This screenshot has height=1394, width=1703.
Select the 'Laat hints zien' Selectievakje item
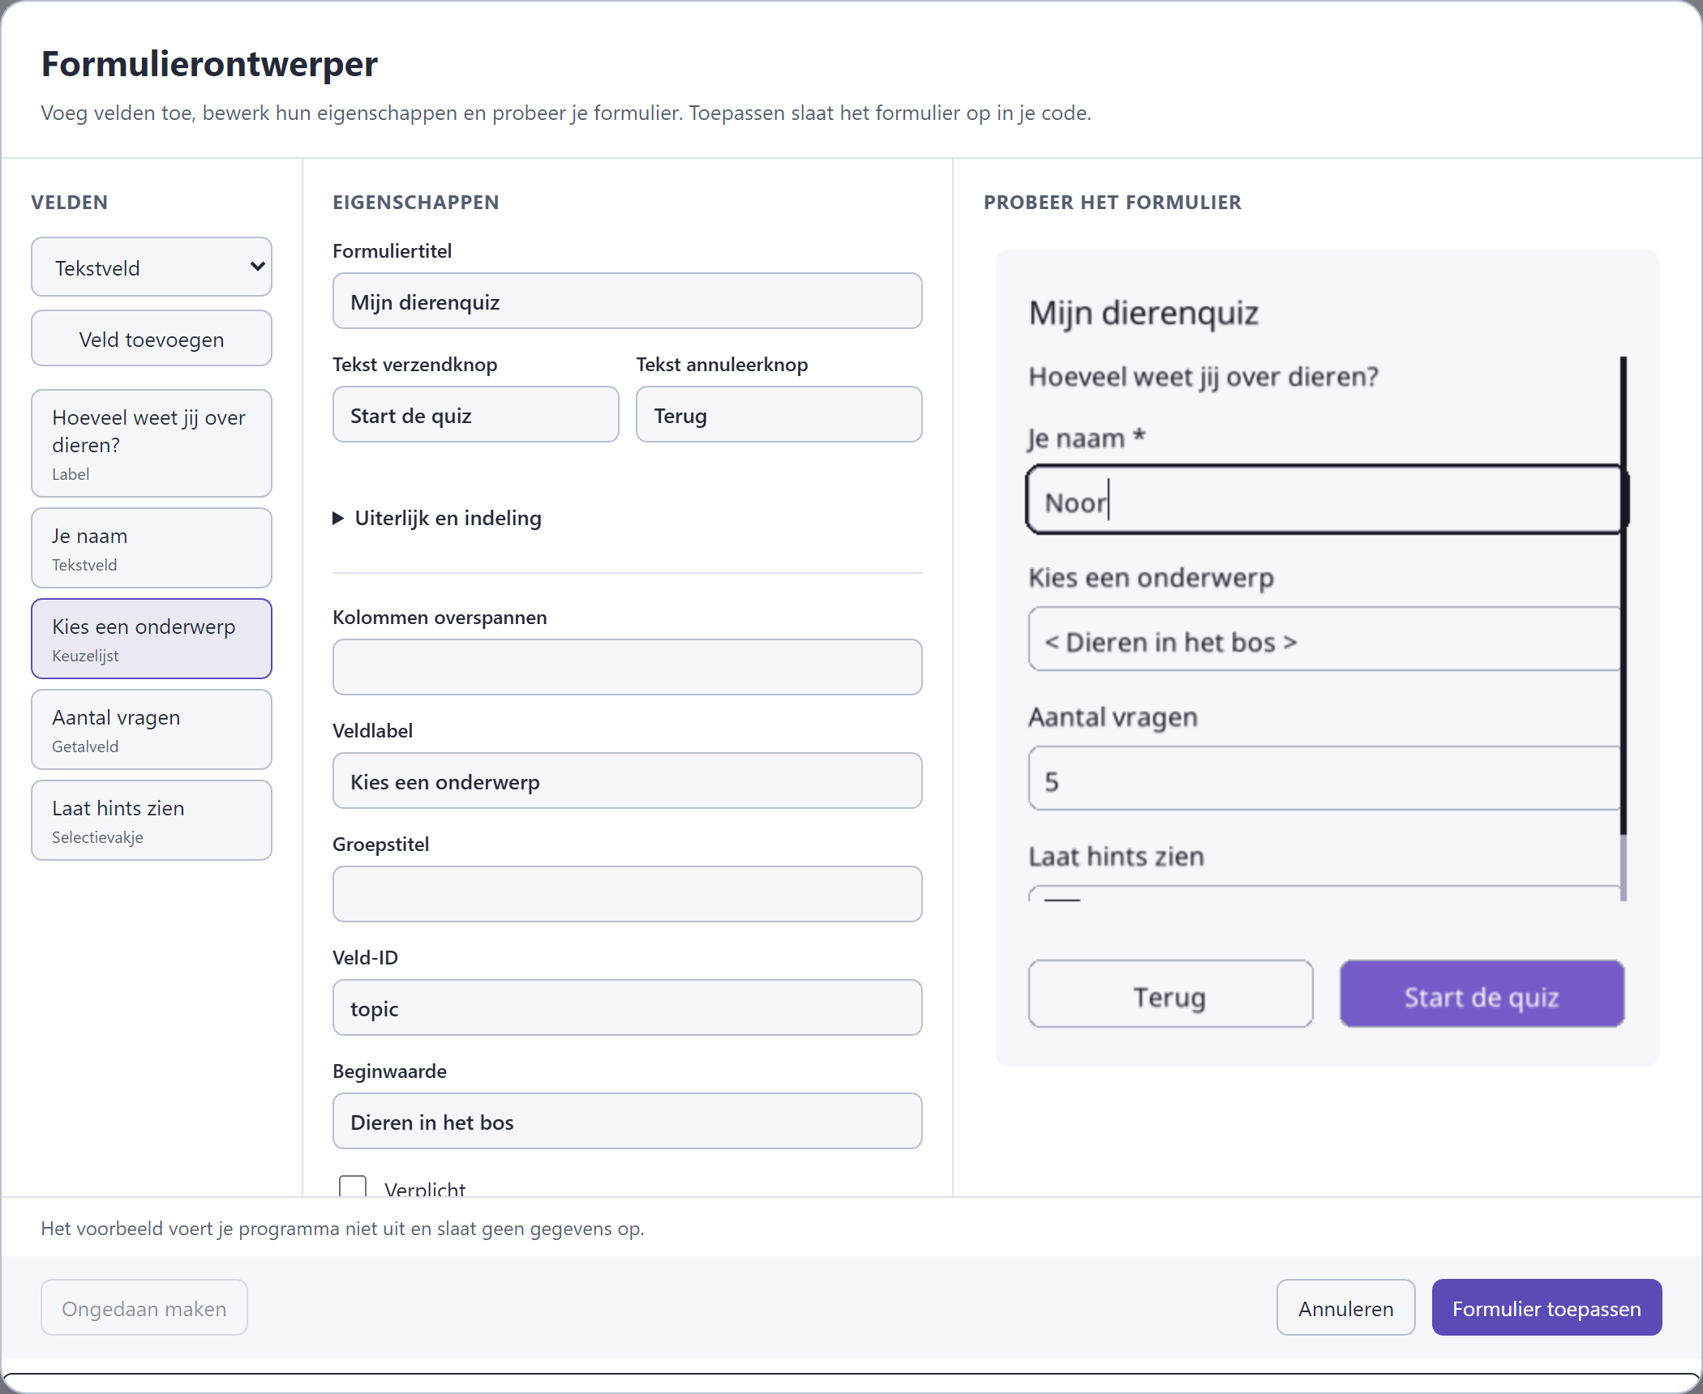click(x=152, y=820)
